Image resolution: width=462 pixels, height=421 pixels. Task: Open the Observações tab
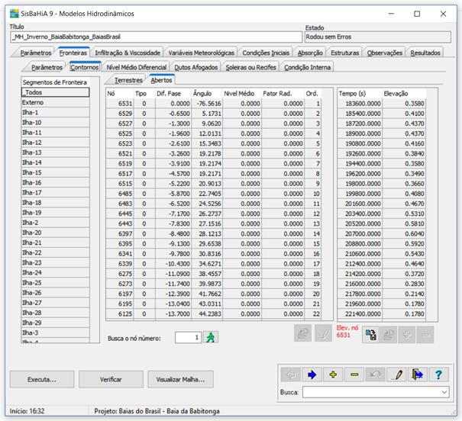click(x=385, y=53)
